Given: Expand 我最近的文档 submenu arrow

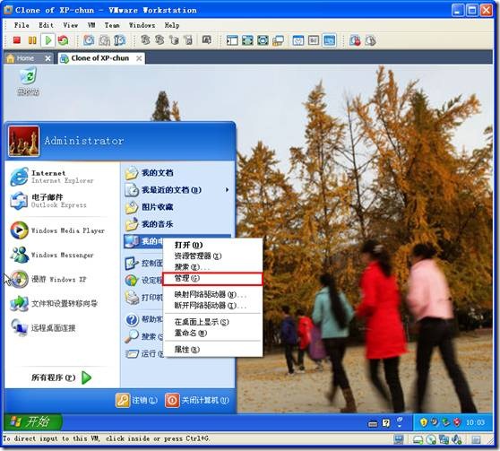Looking at the screenshot, I should 227,190.
